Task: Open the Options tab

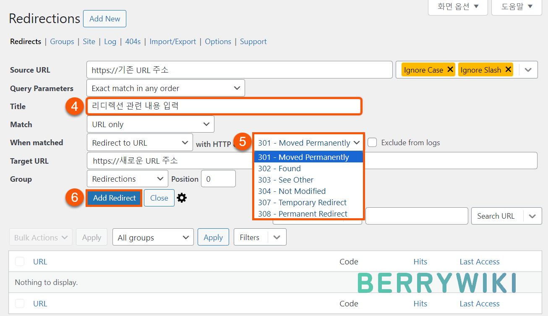Action: tap(218, 42)
